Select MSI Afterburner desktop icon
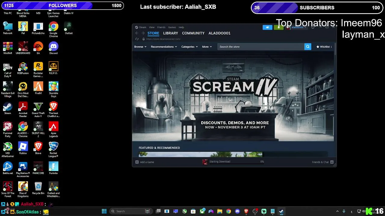Screen dimensions: 385x216 (x=8, y=150)
